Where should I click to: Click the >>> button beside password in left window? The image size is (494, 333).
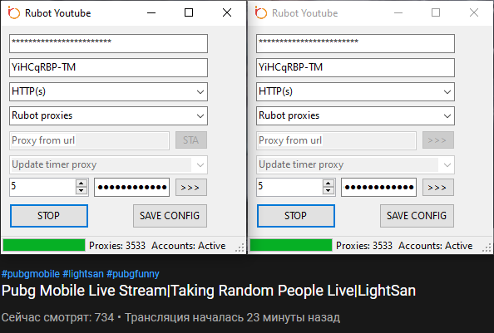click(x=191, y=188)
